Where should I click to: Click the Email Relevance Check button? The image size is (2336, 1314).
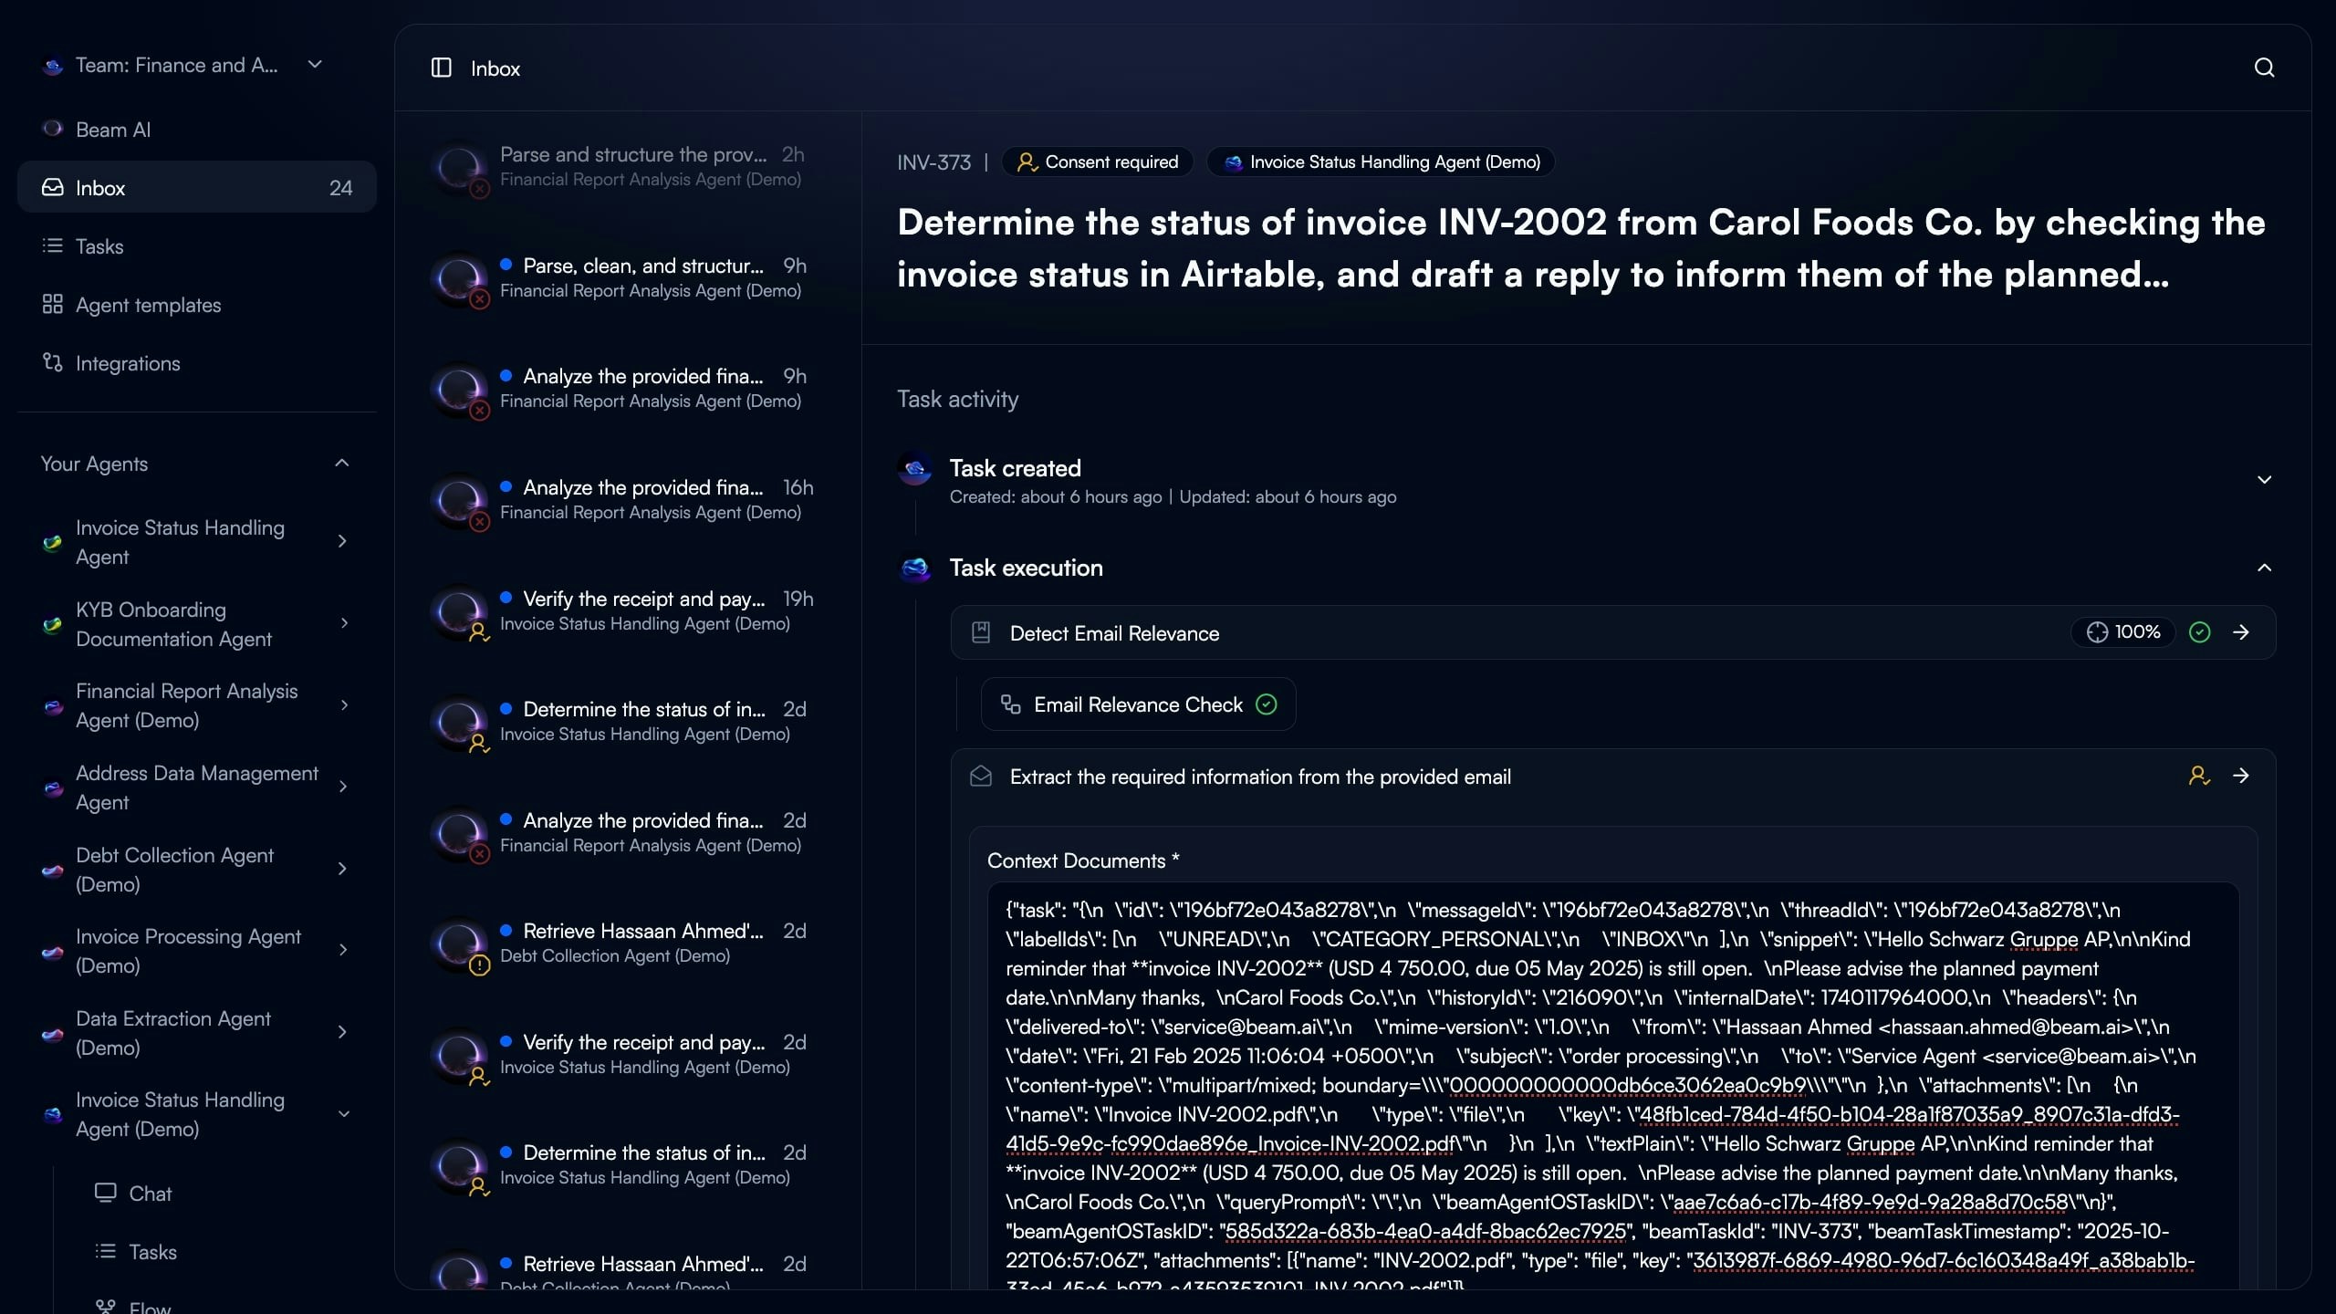click(x=1138, y=704)
